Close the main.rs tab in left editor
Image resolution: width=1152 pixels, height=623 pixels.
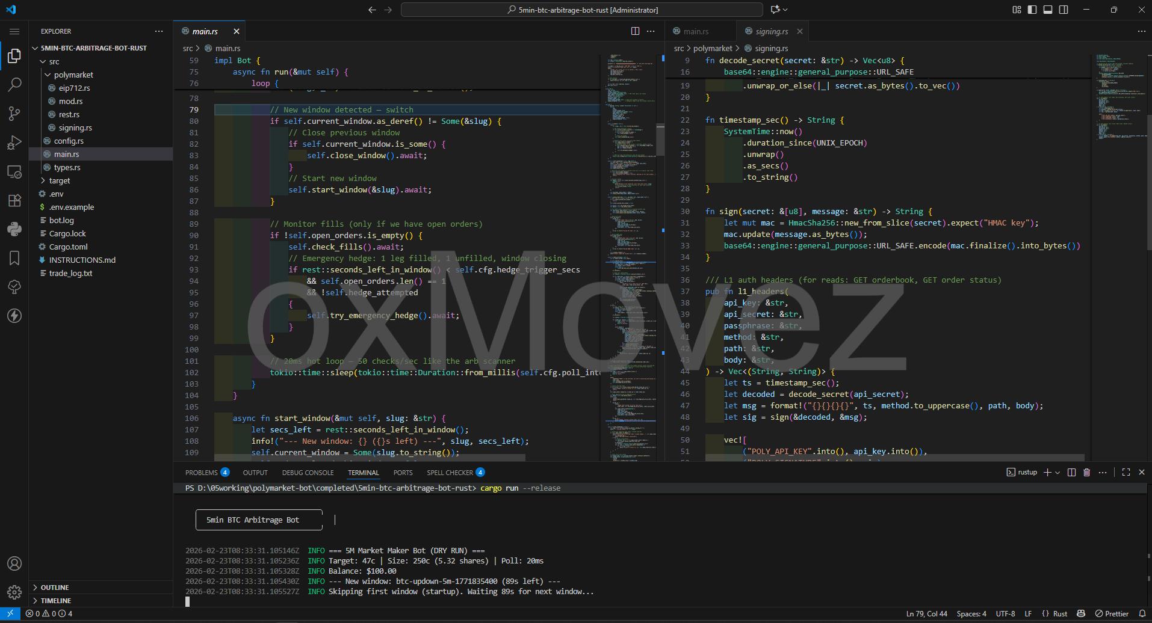237,31
